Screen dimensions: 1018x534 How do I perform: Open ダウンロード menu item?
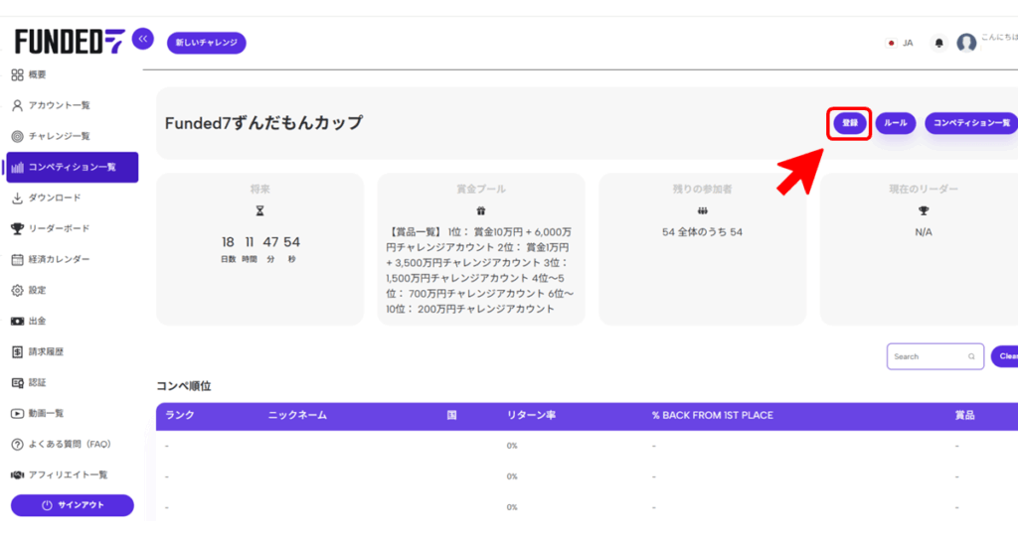(55, 198)
